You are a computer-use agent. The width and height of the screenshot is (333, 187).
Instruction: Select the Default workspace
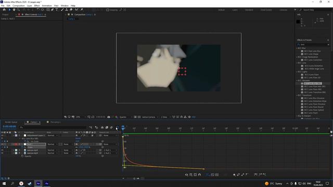[x=222, y=10]
